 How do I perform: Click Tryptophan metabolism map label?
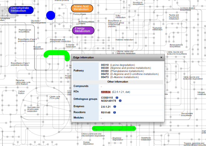pos(157,29)
